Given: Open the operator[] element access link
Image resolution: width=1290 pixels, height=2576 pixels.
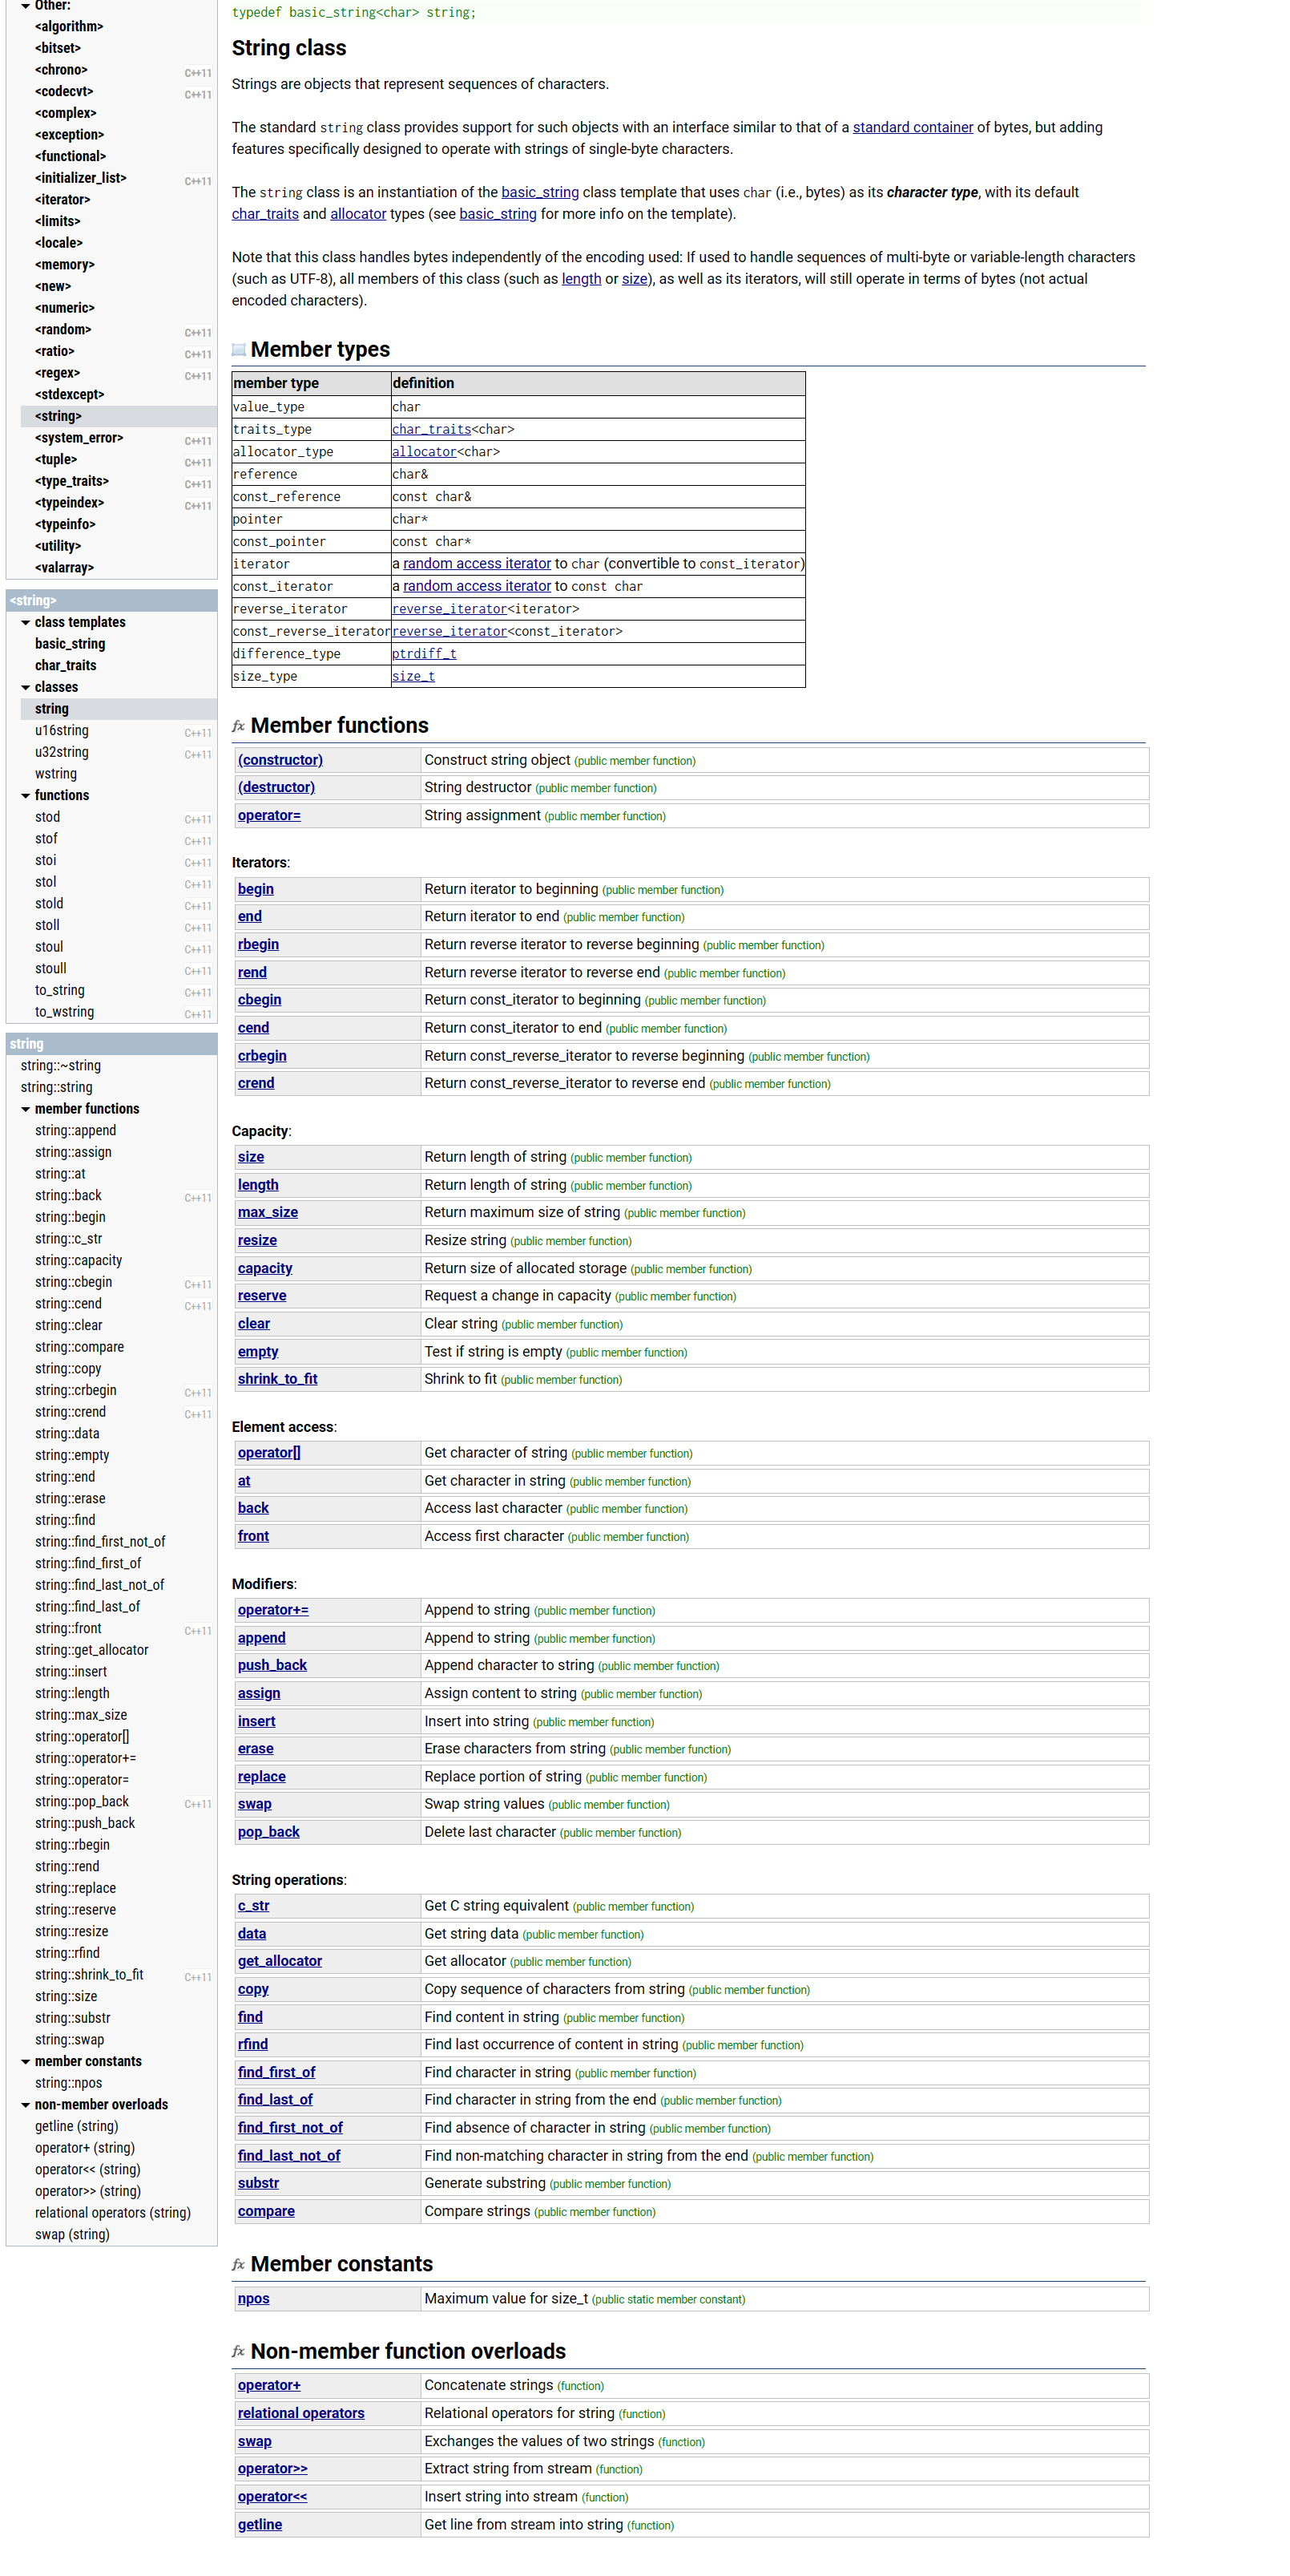Looking at the screenshot, I should click(268, 1453).
